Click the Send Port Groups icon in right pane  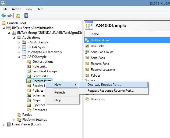pos(87,52)
